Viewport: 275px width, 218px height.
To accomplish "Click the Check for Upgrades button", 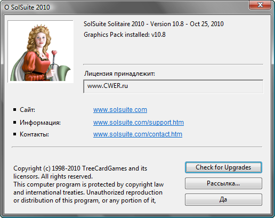I will (x=223, y=167).
